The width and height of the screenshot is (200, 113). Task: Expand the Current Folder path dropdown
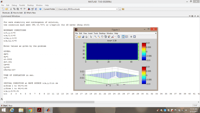pyautogui.click(x=117, y=9)
